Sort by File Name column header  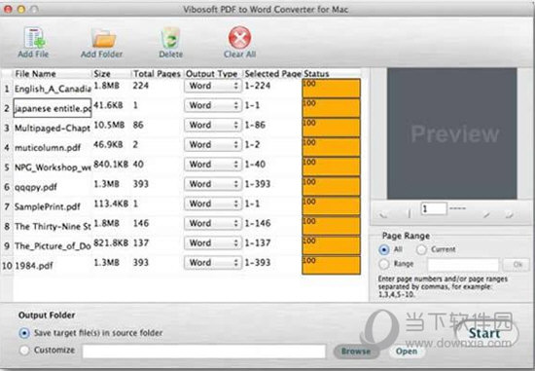coord(53,74)
